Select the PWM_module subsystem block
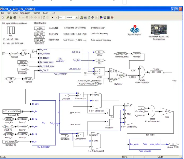This screenshot has width=184, height=159. [145, 144]
